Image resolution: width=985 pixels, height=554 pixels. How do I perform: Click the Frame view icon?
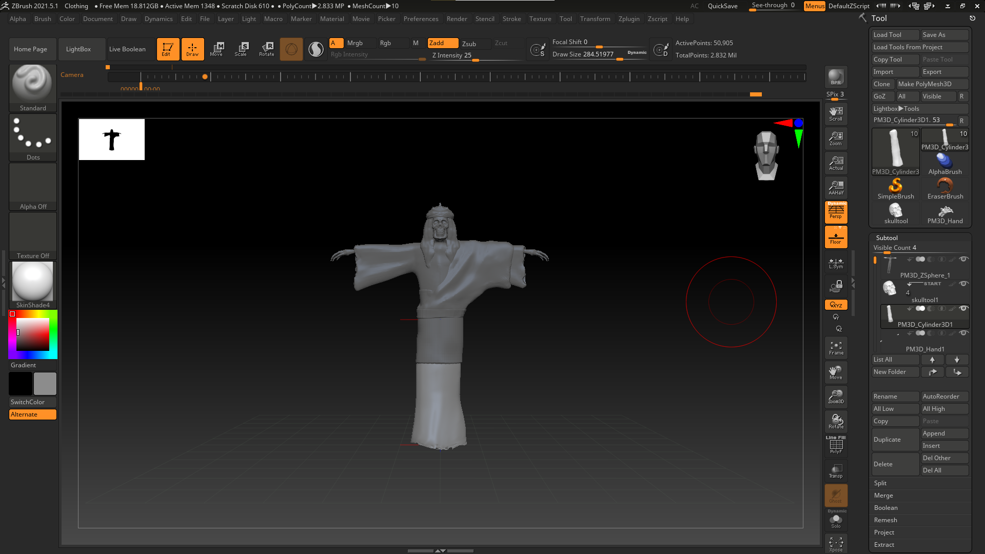coord(836,348)
